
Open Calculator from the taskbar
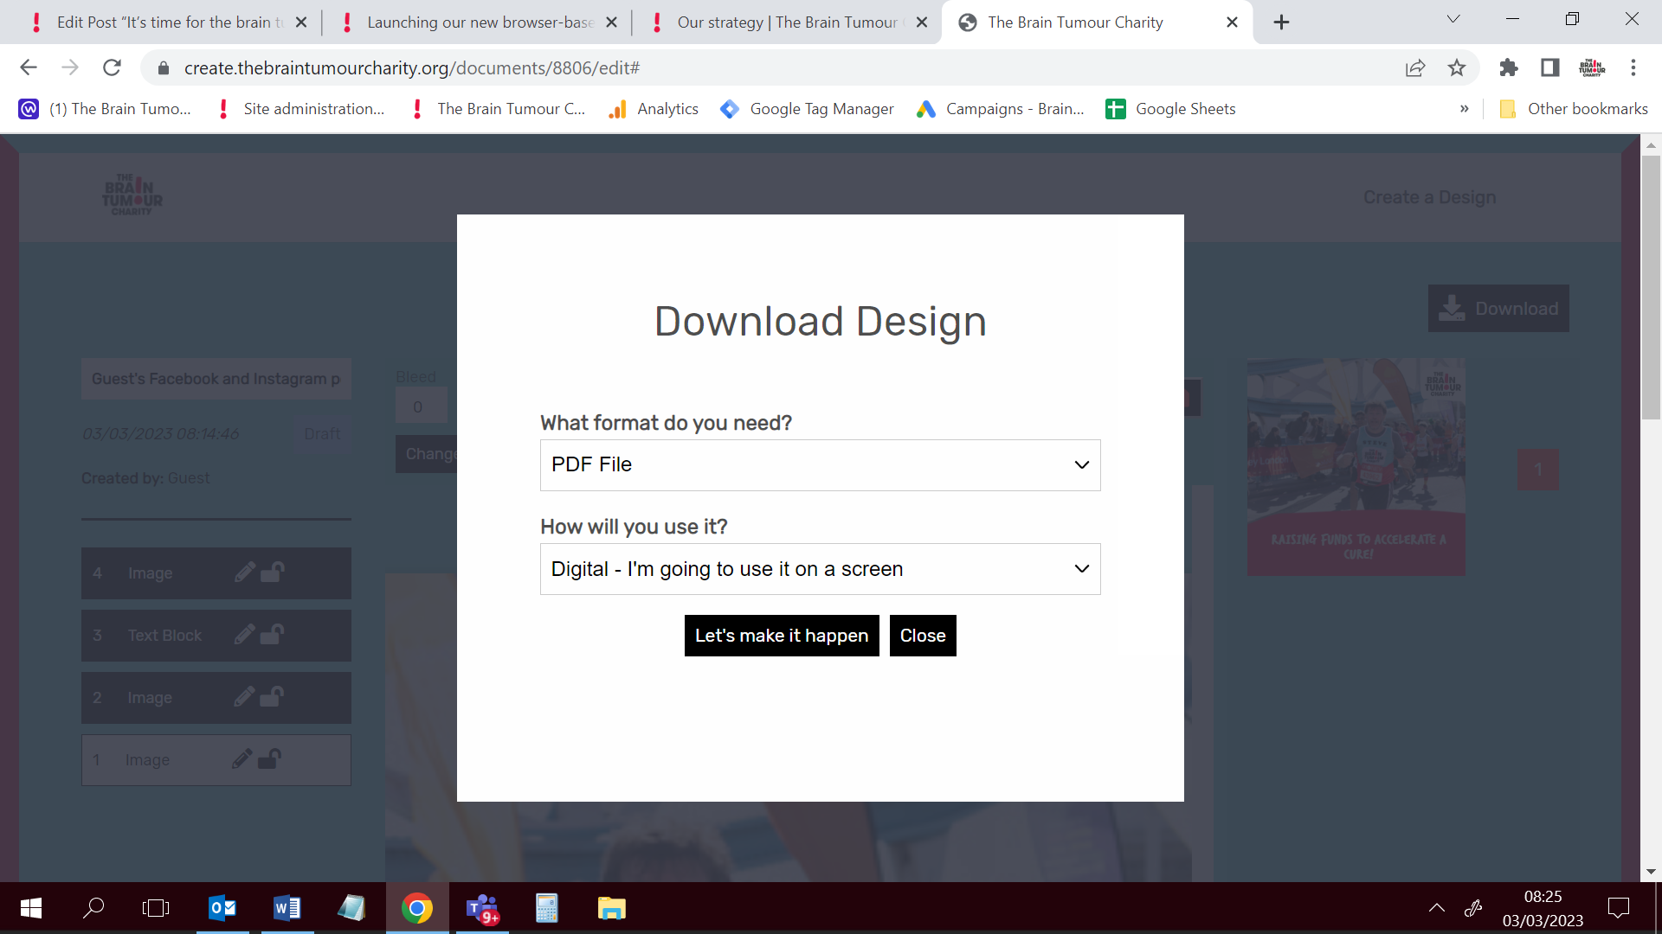click(547, 908)
